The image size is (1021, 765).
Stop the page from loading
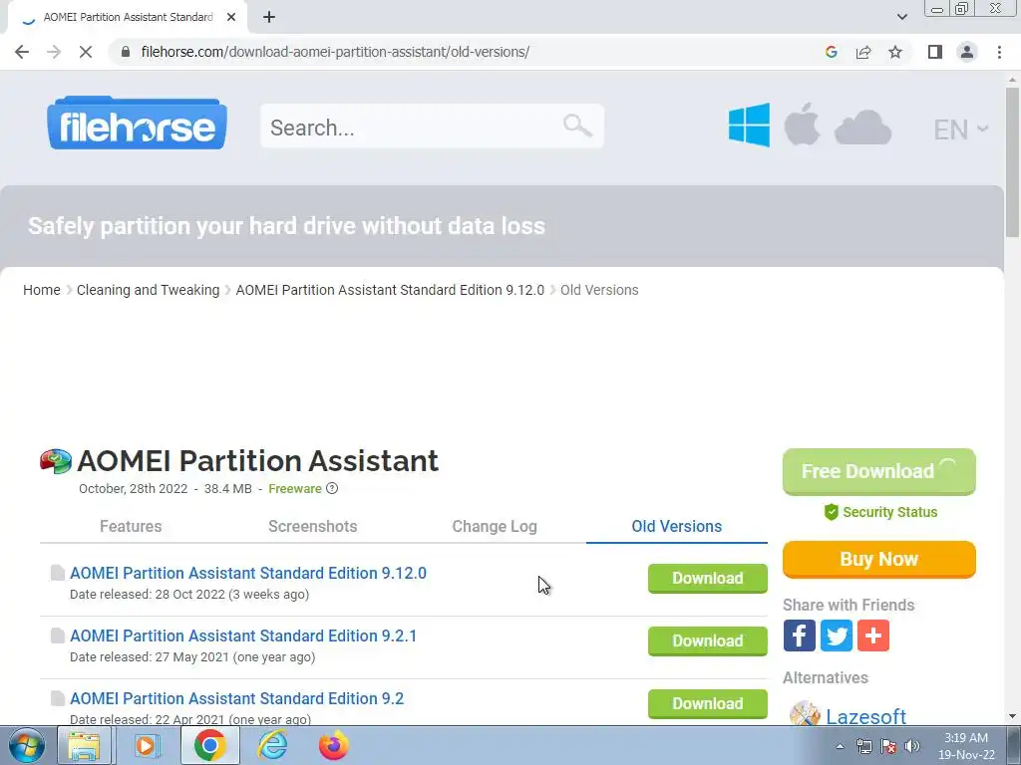86,52
